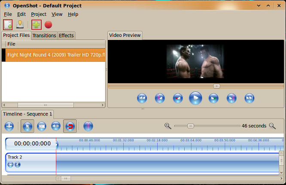Switch to the Project Files tab
Screen dimensions: 286x185
pos(16,35)
